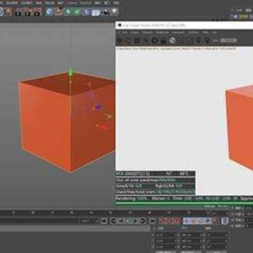
Task: Click the Octane send scene logo icon
Action: pyautogui.click(x=119, y=41)
